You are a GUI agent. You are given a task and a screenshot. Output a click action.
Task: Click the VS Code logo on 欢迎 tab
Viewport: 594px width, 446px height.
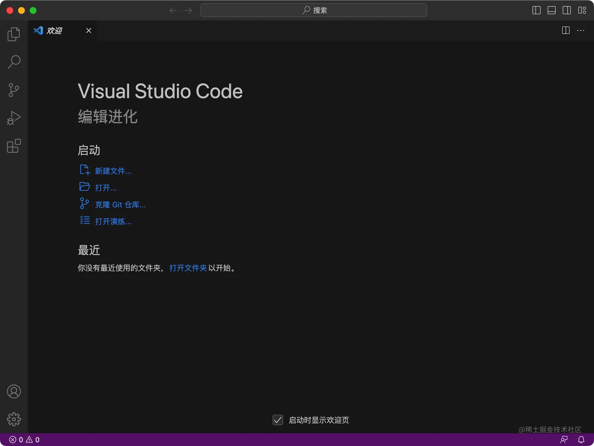(x=38, y=30)
